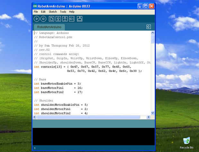Click the line number '1' in status bar
The width and height of the screenshot is (199, 152).
click(x=35, y=148)
